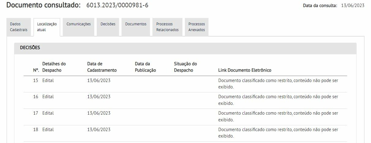The height and width of the screenshot is (143, 371).
Task: Switch to the Localização atual tab
Action: coord(47,27)
